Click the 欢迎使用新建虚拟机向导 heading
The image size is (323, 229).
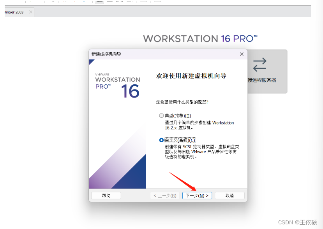coord(191,76)
